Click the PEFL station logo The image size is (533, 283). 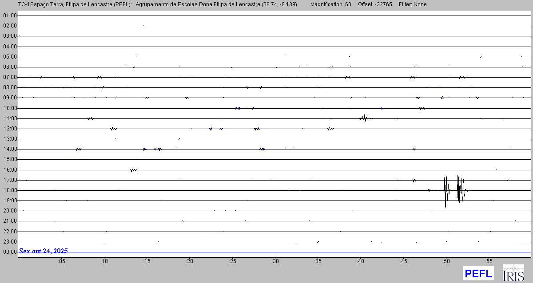[x=478, y=273]
